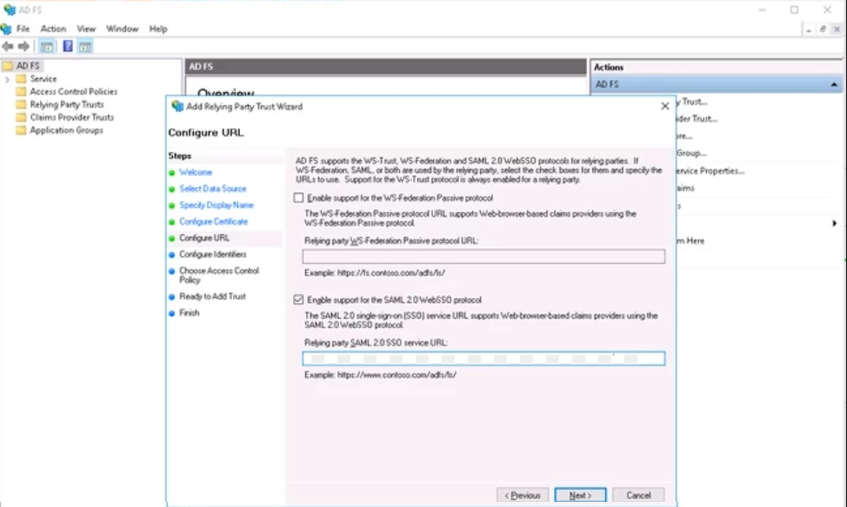Go back using the toolbar Back arrow
This screenshot has width=847, height=507.
(x=8, y=46)
